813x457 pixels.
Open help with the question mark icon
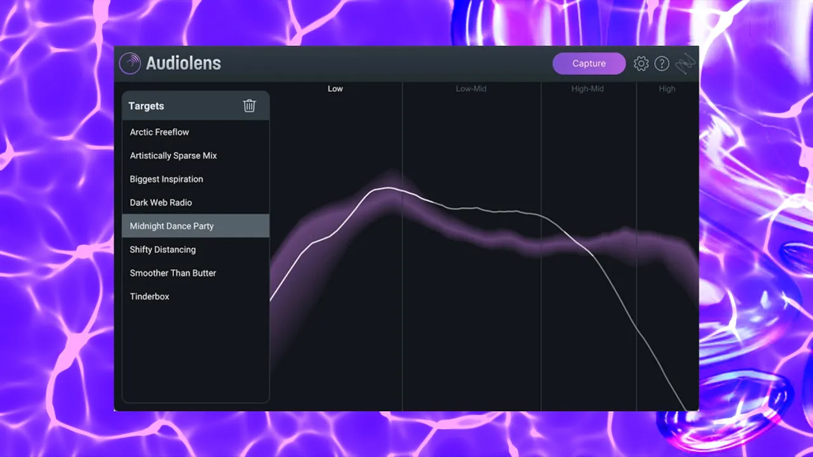[662, 63]
